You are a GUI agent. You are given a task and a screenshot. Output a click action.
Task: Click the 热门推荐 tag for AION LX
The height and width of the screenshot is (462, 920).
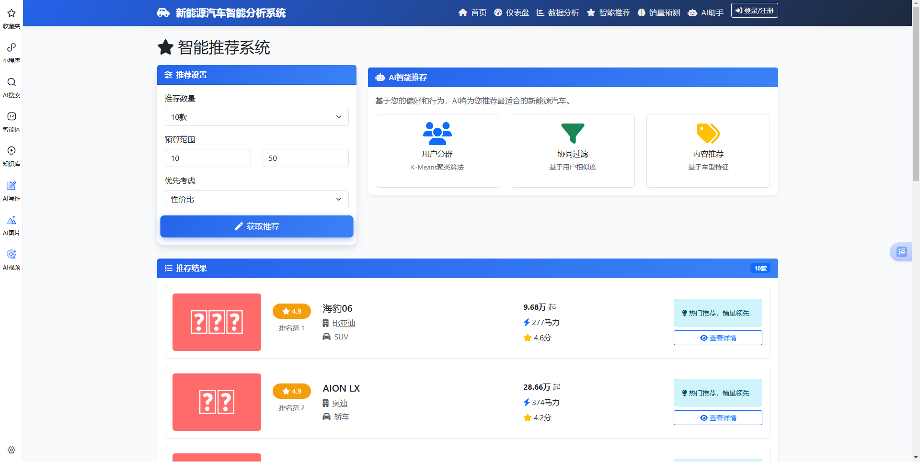point(718,393)
